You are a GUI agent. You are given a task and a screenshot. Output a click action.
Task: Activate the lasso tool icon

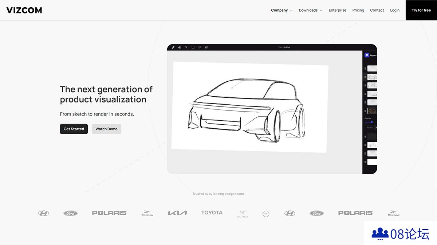pos(200,47)
